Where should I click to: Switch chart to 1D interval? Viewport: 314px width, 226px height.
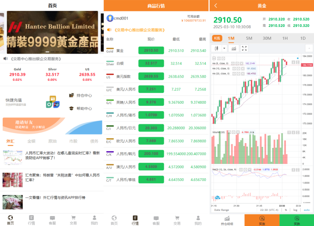(303, 38)
